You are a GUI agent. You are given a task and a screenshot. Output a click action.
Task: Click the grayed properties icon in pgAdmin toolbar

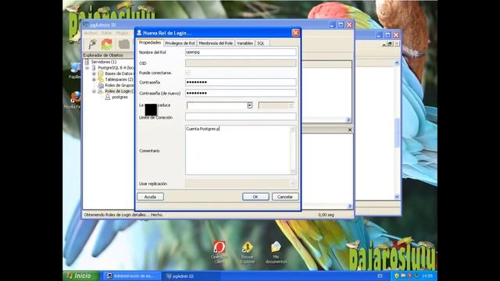coord(123,44)
